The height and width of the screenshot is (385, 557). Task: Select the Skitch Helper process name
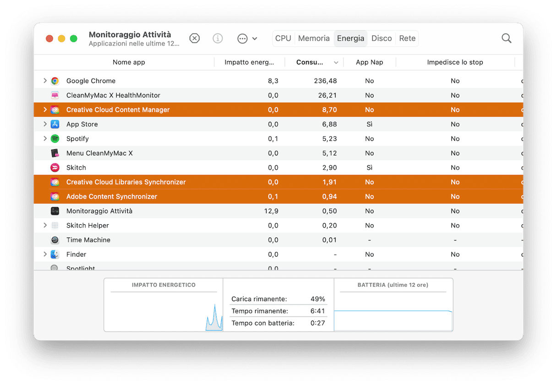point(87,225)
